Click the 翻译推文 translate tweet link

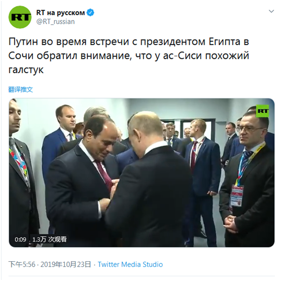click(21, 89)
